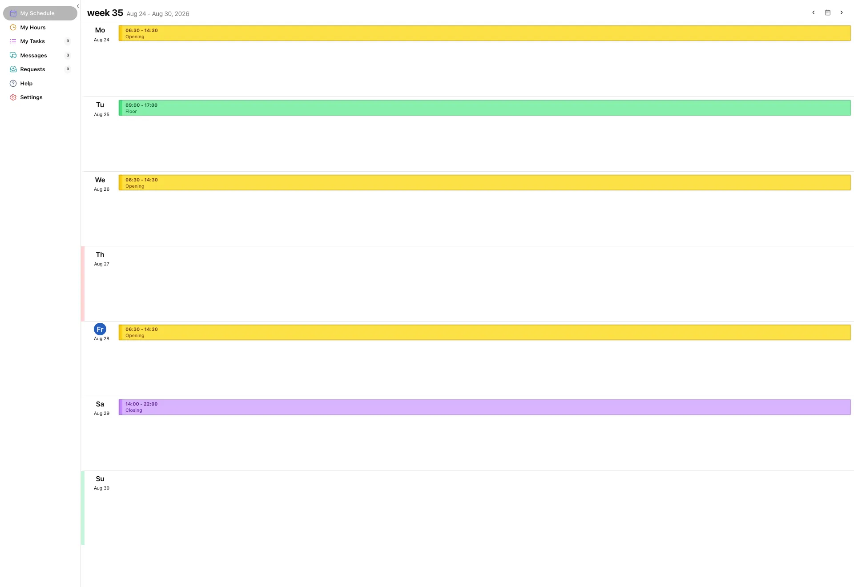Image resolution: width=854 pixels, height=587 pixels.
Task: Open the calendar date picker icon
Action: pyautogui.click(x=828, y=12)
